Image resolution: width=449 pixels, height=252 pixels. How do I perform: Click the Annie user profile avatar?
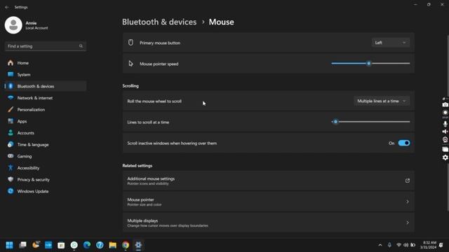(x=13, y=25)
